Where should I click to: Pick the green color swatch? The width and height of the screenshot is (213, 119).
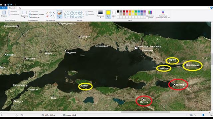pyautogui.click(x=136, y=12)
